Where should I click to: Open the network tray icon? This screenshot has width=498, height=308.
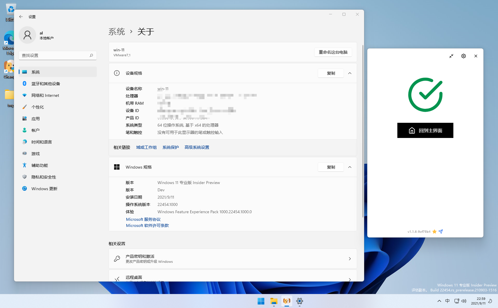457,301
